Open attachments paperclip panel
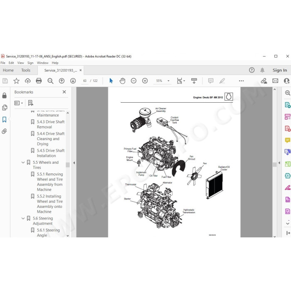The image size is (291, 291). [5, 131]
